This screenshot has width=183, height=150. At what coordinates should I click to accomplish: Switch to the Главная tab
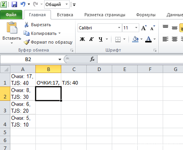[37, 15]
